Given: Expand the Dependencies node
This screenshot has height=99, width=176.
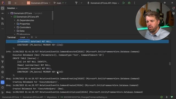Looking at the screenshot, I should point(15,20).
